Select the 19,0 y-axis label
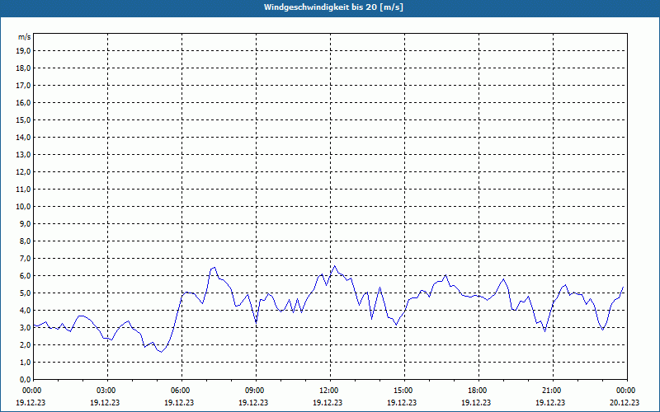660x412 pixels. [23, 51]
